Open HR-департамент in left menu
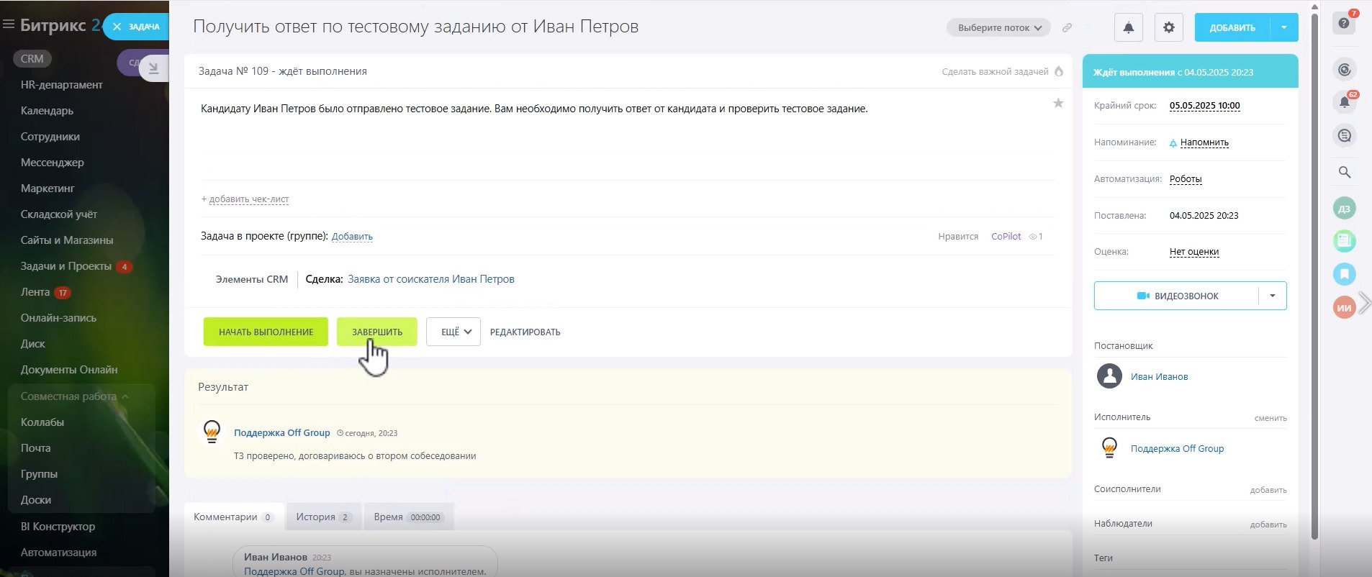 (x=62, y=85)
